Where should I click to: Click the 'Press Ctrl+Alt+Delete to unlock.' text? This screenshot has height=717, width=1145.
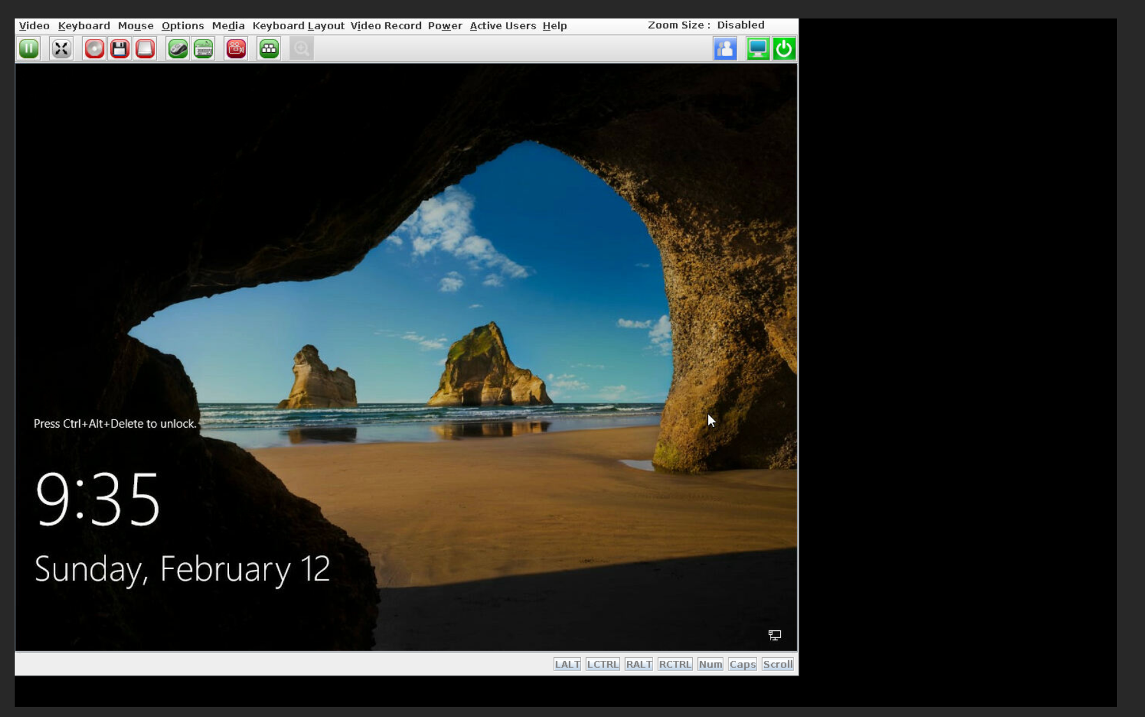(115, 424)
